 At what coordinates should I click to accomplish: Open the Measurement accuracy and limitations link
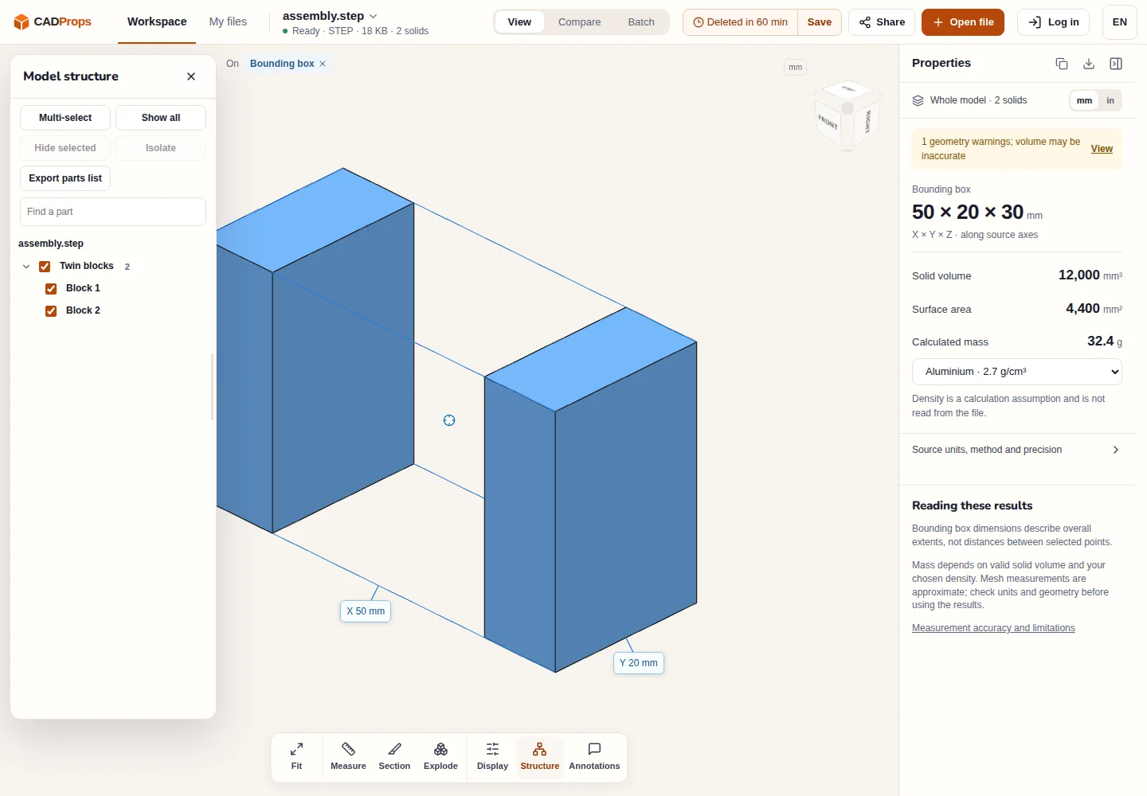click(993, 628)
